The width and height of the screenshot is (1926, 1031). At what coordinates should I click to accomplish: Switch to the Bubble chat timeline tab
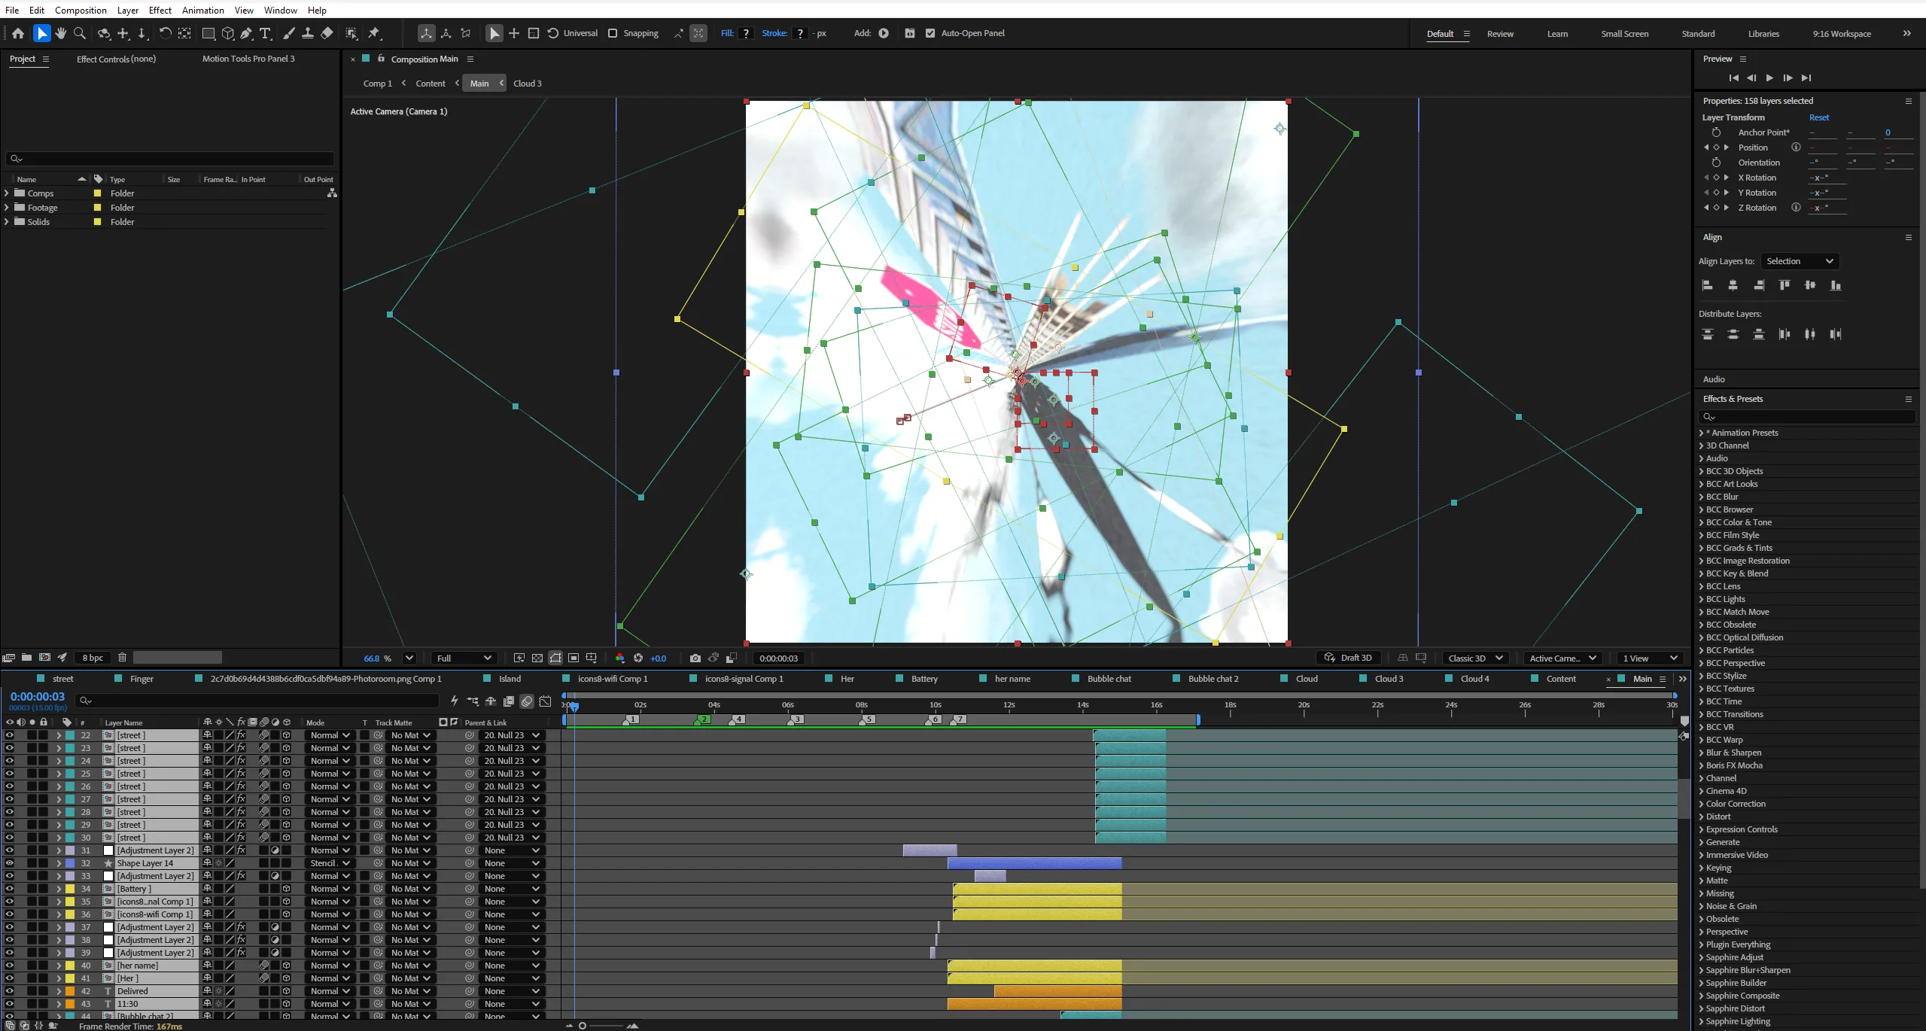tap(1108, 679)
